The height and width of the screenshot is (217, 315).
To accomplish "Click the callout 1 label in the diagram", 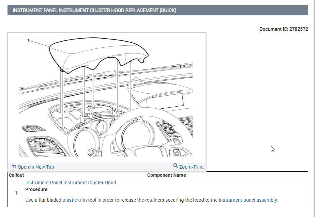I will pos(28,40).
